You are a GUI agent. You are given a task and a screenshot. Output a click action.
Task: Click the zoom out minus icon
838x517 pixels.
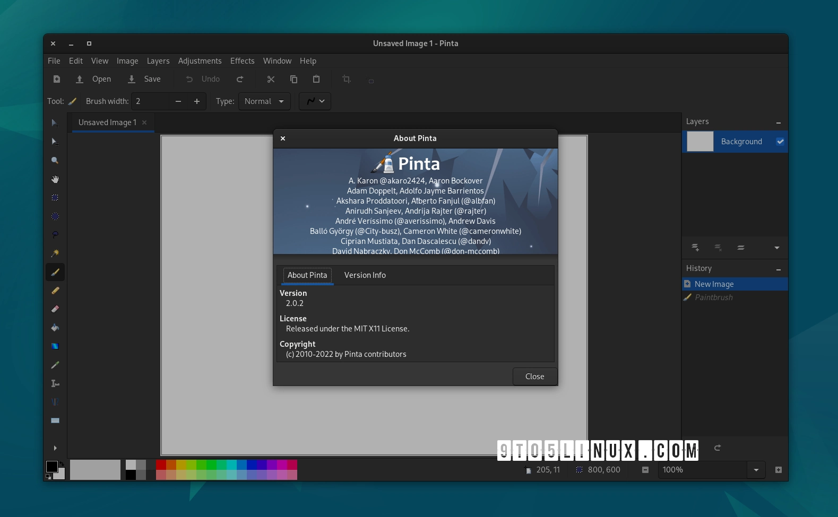point(645,470)
